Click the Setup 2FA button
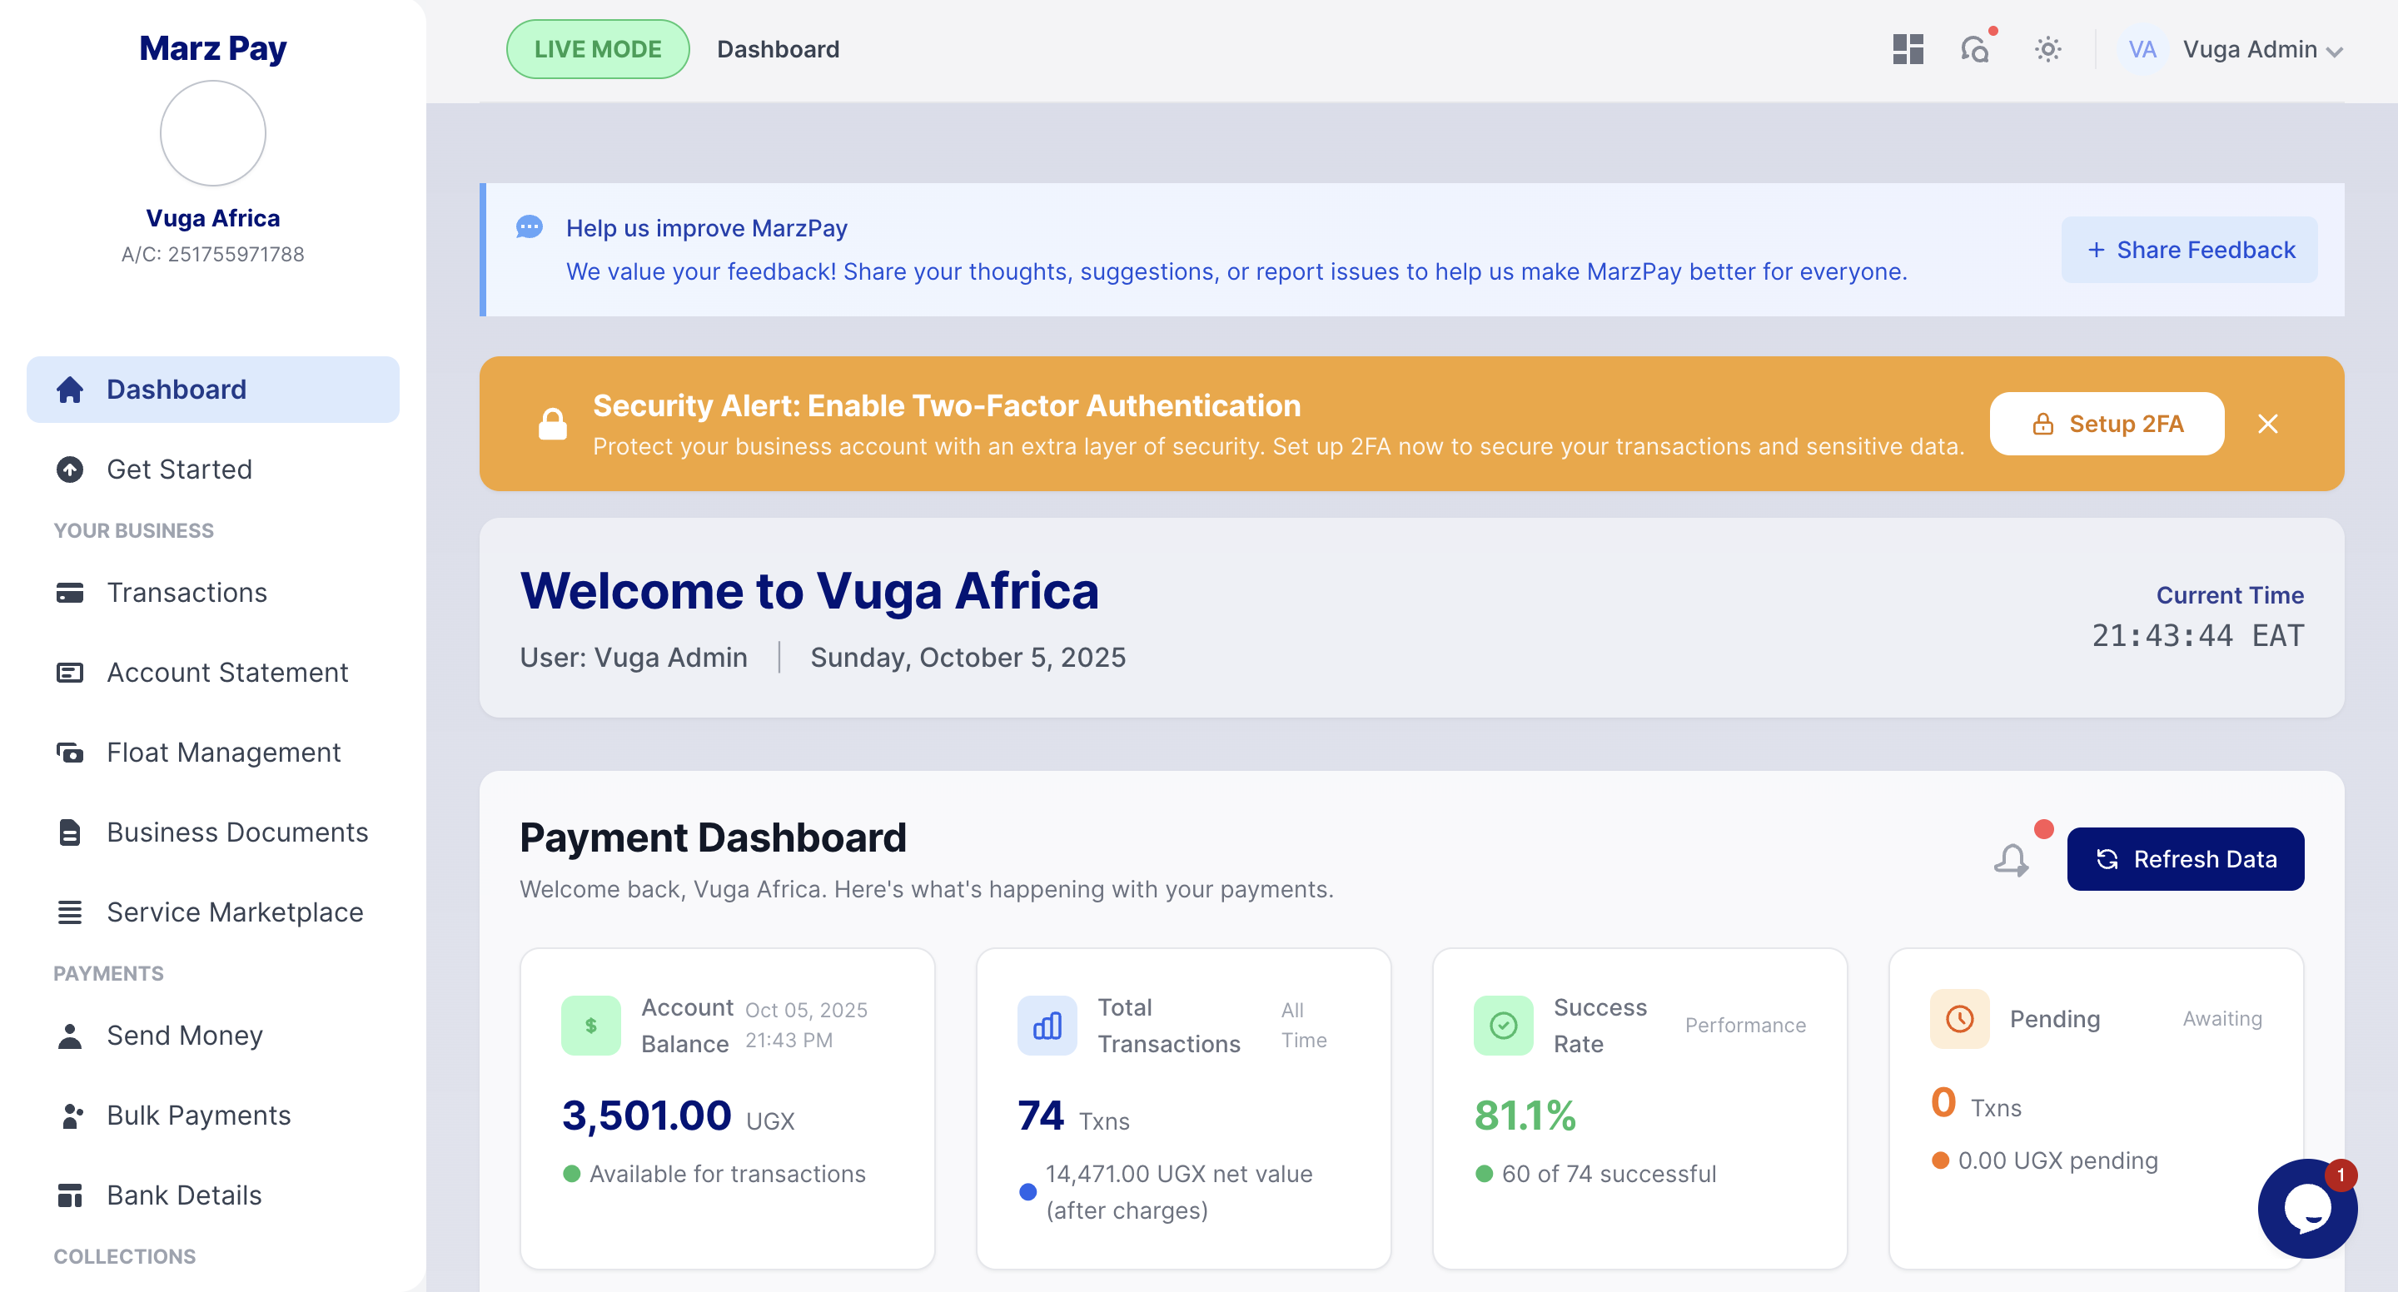The image size is (2398, 1292). pyautogui.click(x=2107, y=424)
